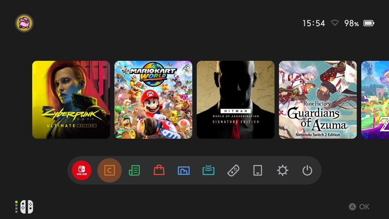The width and height of the screenshot is (389, 219).
Task: Open the teal GameShare icon
Action: [x=208, y=170]
